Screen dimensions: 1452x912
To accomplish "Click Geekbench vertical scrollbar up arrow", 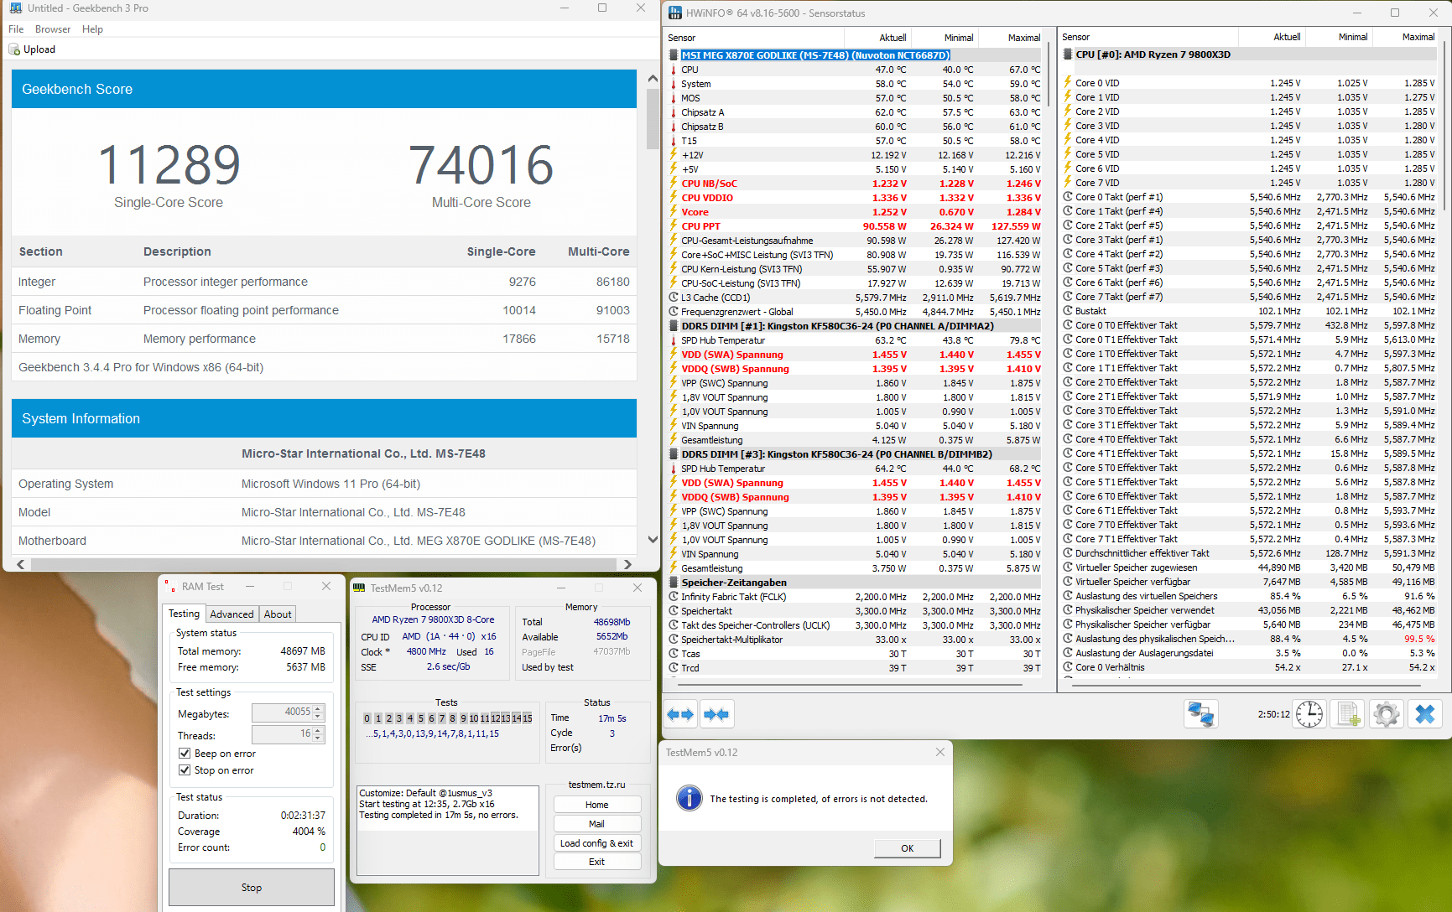I will point(653,78).
